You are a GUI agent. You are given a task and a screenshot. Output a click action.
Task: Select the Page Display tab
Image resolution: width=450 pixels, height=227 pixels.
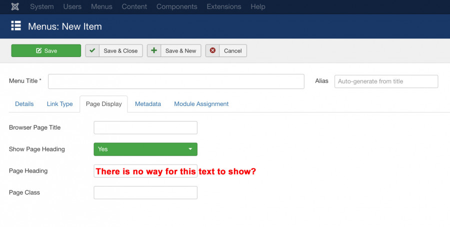pyautogui.click(x=104, y=104)
